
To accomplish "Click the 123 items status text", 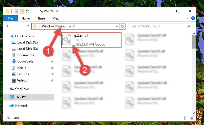I will pos(13,118).
